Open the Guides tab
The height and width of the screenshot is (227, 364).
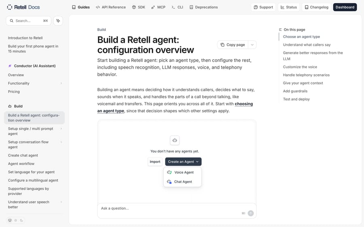[81, 7]
